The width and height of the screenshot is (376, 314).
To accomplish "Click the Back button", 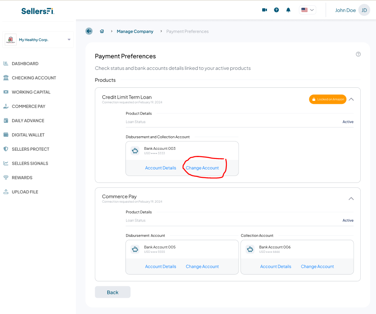I will [x=113, y=292].
